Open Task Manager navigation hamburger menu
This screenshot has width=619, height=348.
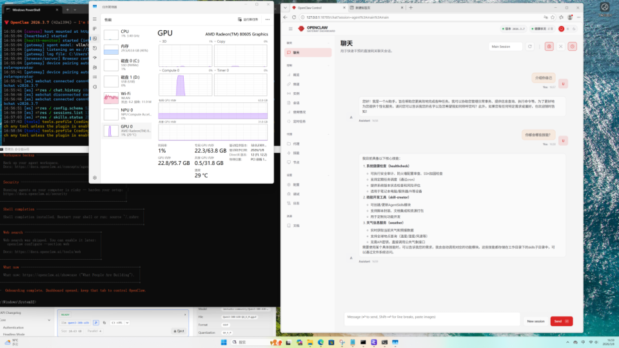(x=95, y=20)
